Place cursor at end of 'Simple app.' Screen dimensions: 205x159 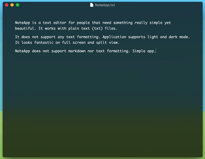coord(156,51)
